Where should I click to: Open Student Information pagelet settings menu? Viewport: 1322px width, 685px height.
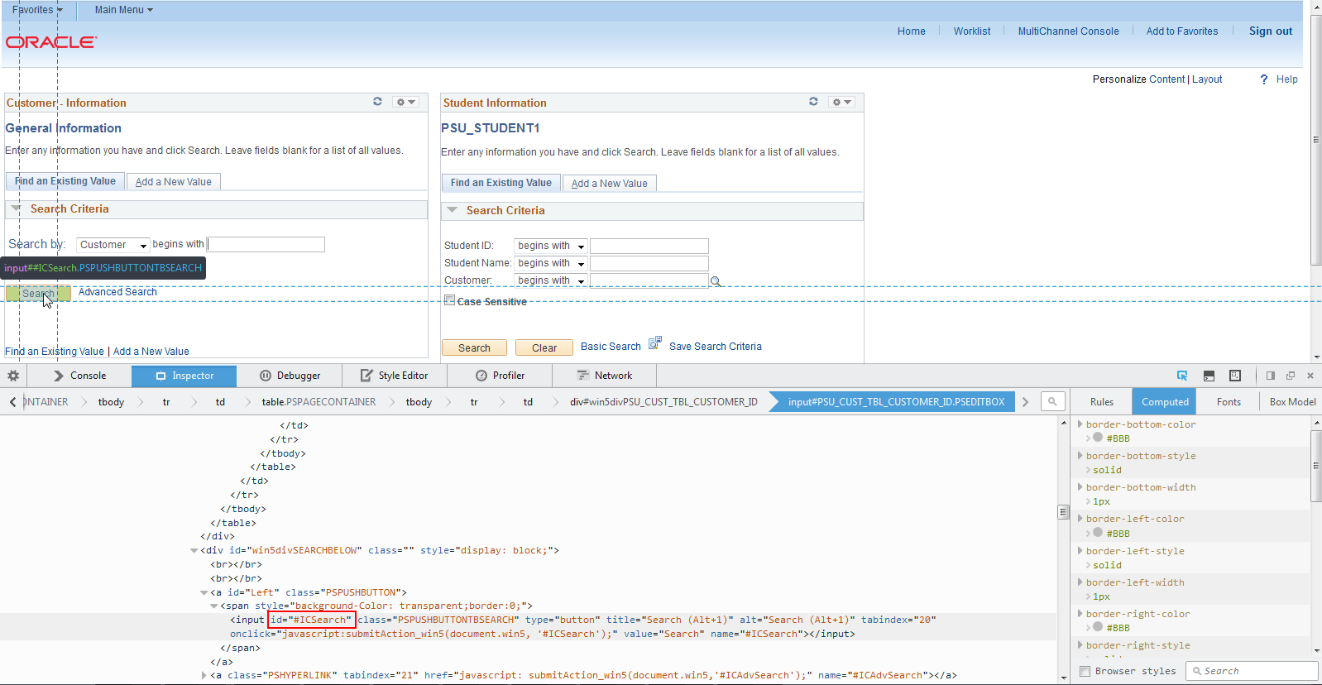pos(841,102)
